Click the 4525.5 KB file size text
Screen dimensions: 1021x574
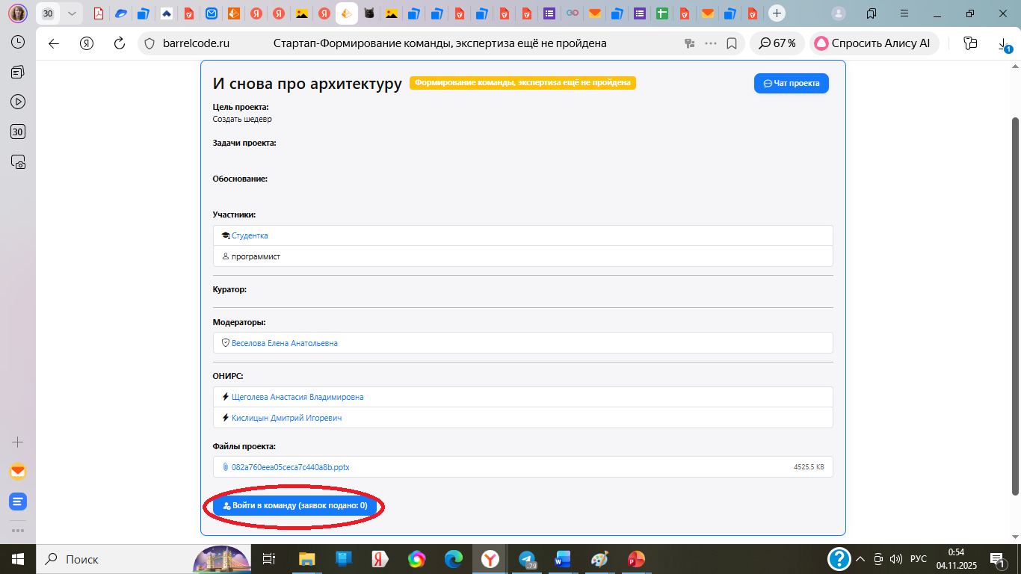click(x=809, y=467)
